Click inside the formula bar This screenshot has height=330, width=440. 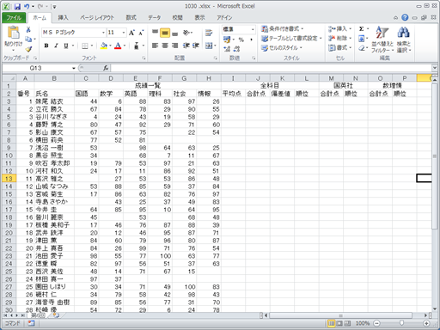pyautogui.click(x=271, y=68)
